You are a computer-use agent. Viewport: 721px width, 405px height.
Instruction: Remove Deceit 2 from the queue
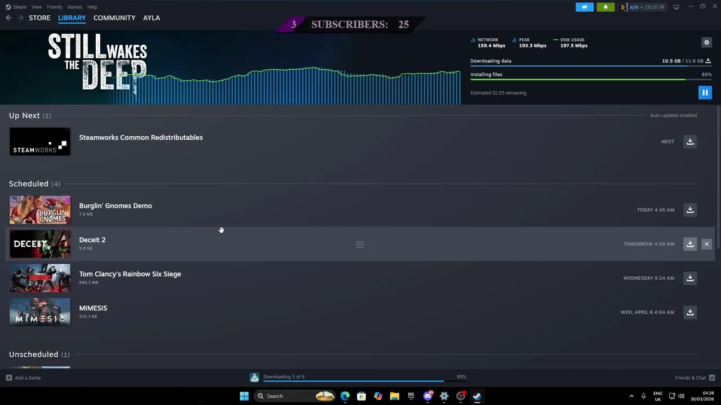coord(706,244)
